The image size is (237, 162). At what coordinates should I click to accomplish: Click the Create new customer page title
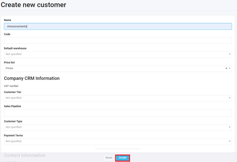click(34, 5)
